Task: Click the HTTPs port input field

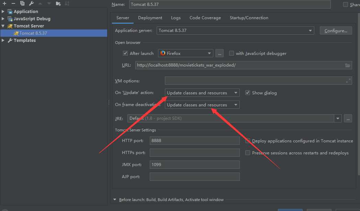Action: click(x=195, y=153)
